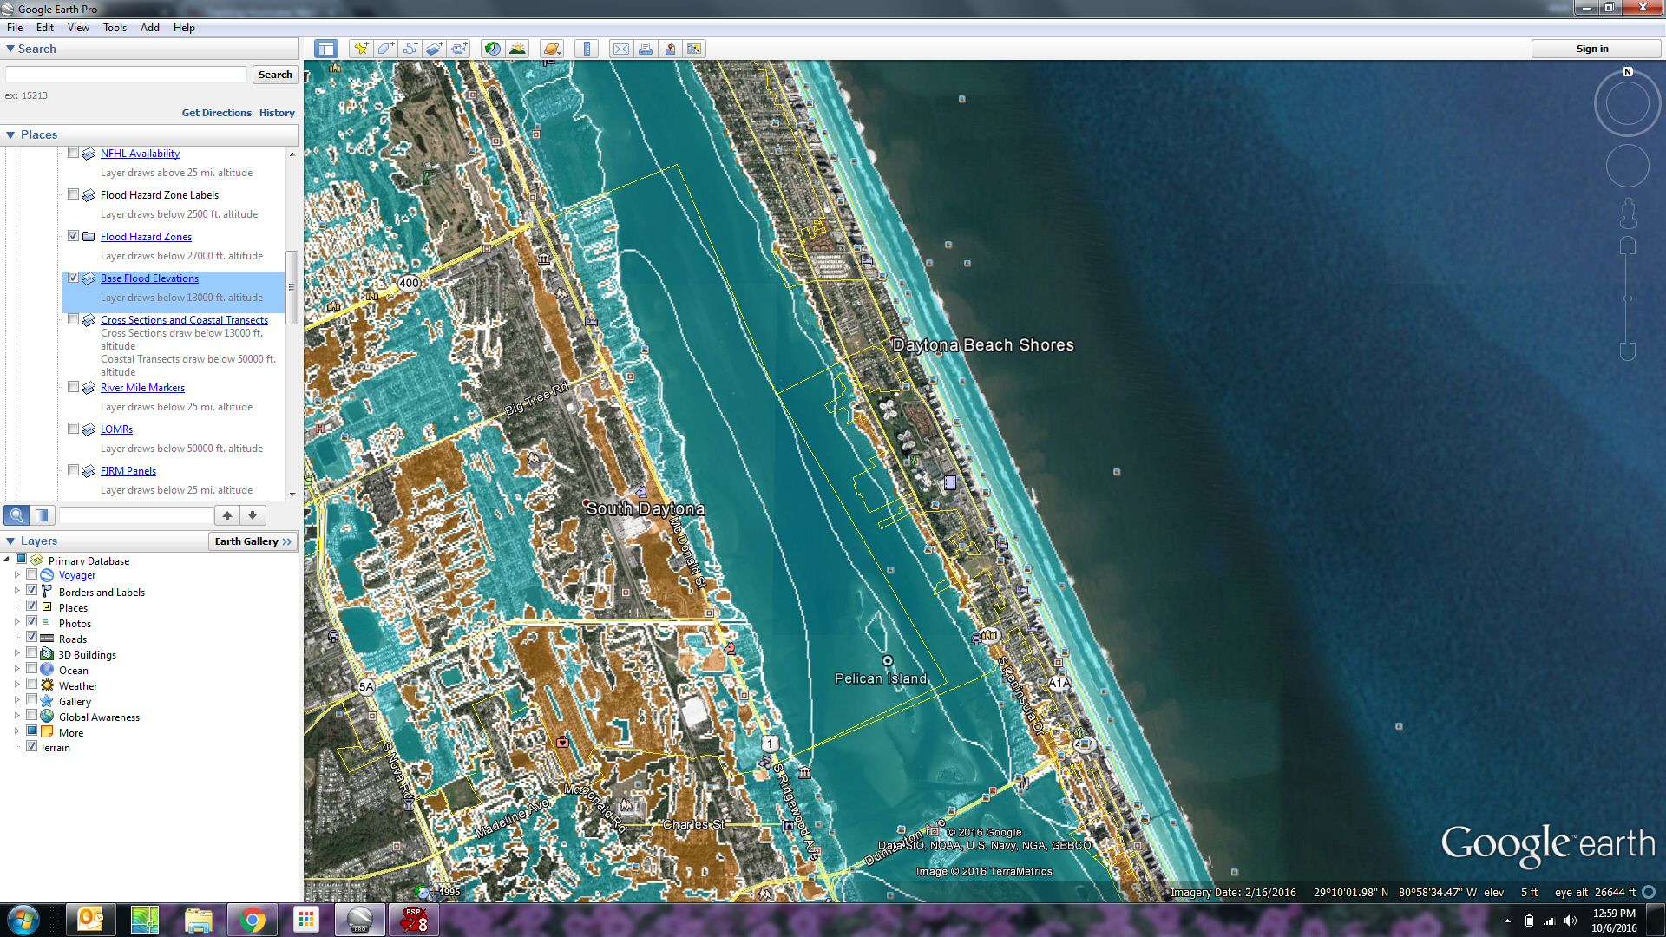Click the Search button
Screen dimensions: 1666x937
tap(275, 75)
